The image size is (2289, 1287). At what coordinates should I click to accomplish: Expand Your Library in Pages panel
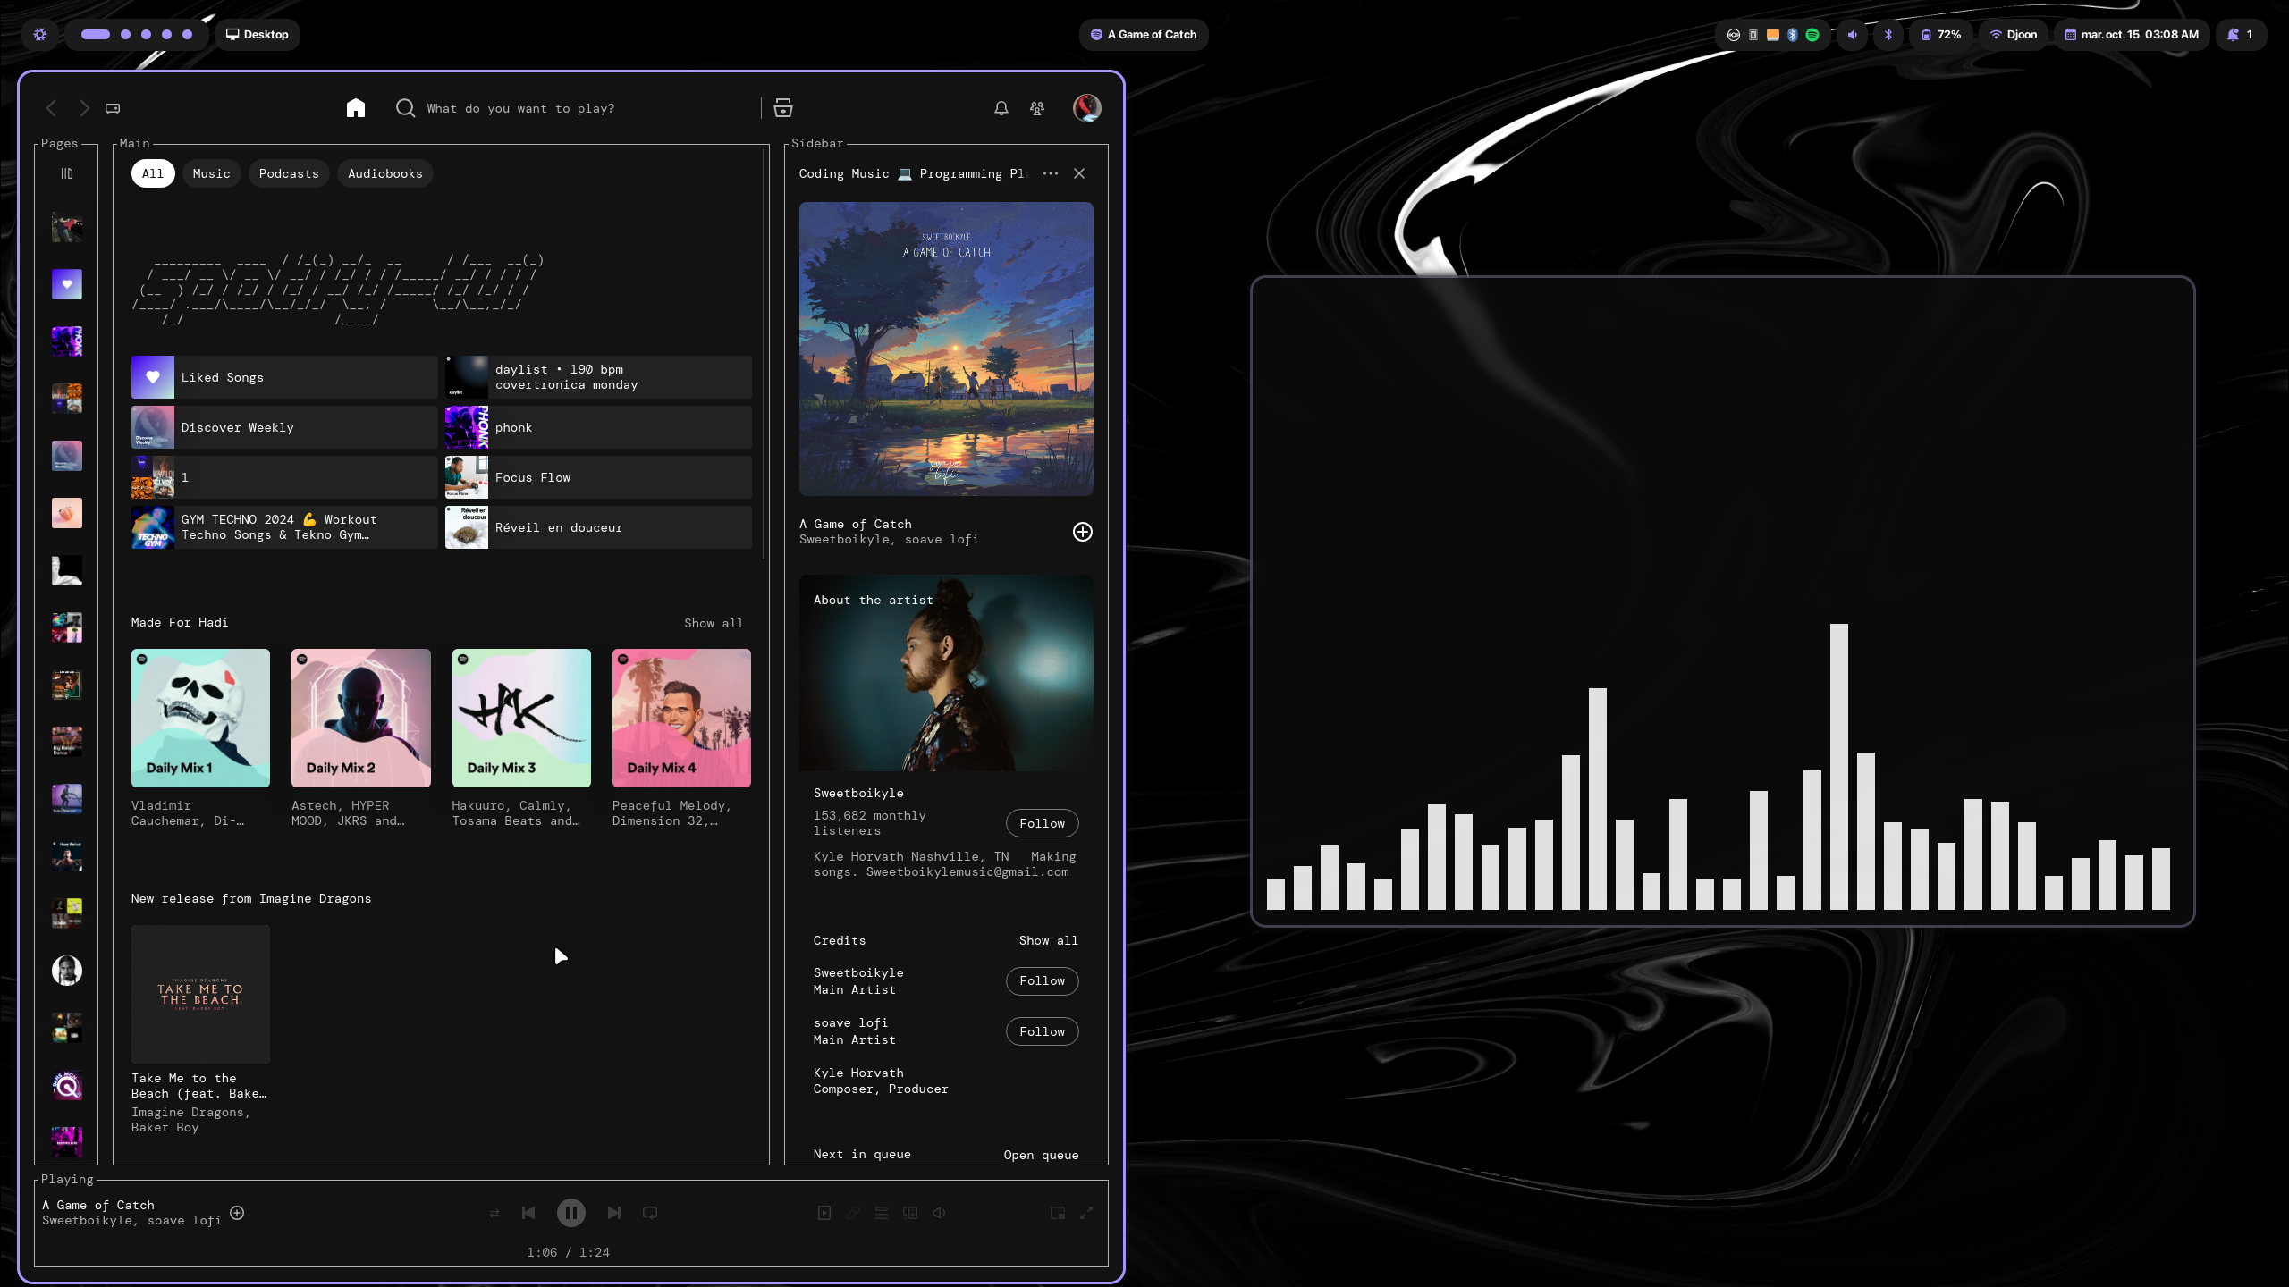[67, 173]
